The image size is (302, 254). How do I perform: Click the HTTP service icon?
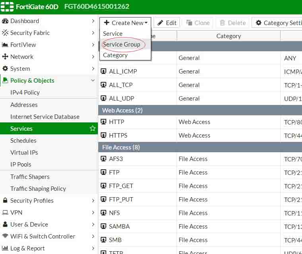click(103, 122)
